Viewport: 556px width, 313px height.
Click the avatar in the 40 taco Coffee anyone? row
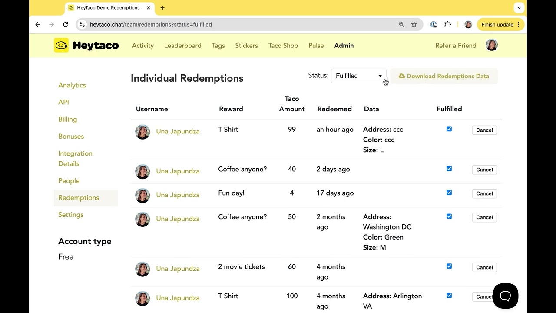[x=142, y=171]
